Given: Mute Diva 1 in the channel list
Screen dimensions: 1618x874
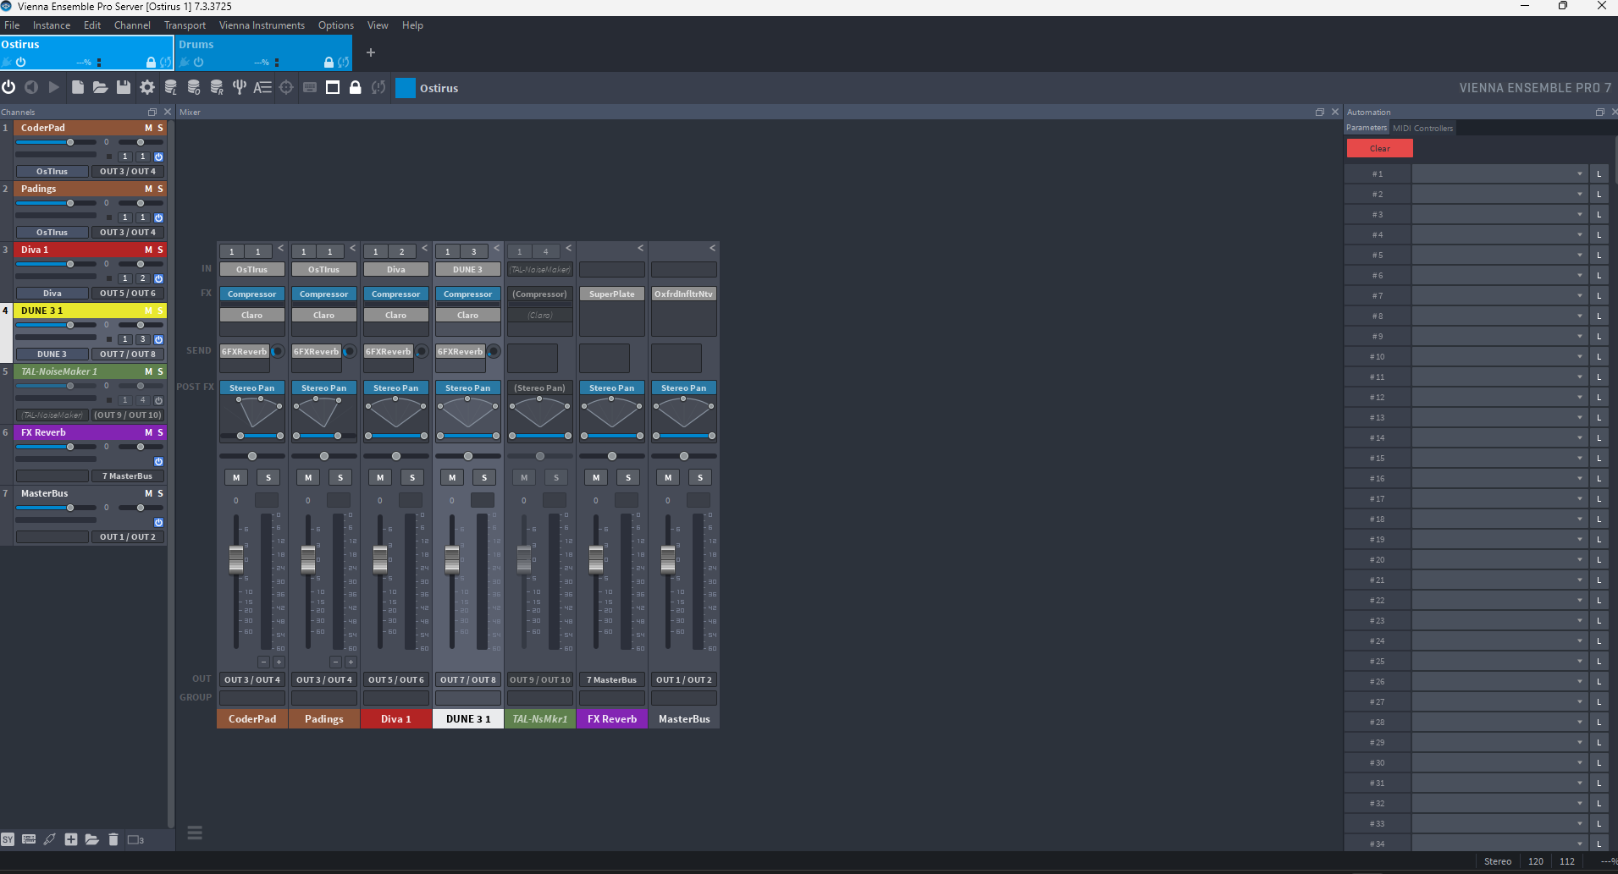Looking at the screenshot, I should point(148,250).
